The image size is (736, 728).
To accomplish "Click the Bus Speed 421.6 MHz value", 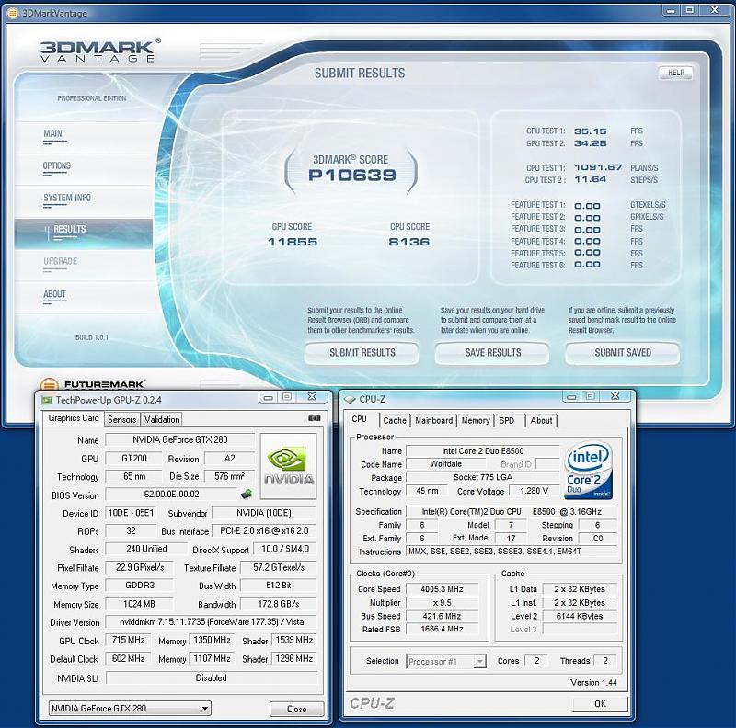I will tap(442, 616).
